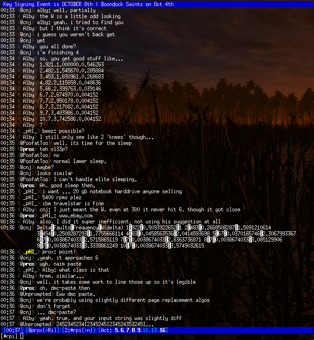Click message 'well, it takes some work to line those up'
The image size is (314, 340).
116,282
